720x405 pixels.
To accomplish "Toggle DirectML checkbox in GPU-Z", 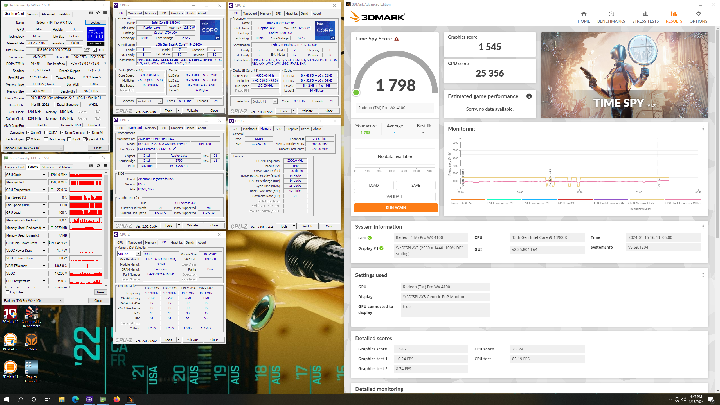I will 89,133.
